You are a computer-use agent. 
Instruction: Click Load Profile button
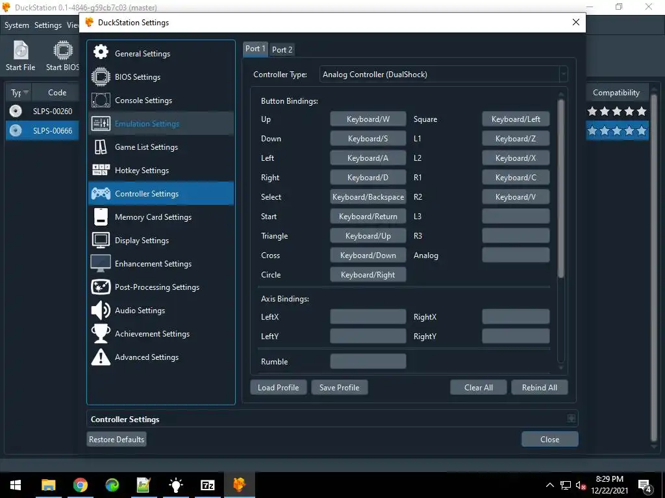point(278,388)
